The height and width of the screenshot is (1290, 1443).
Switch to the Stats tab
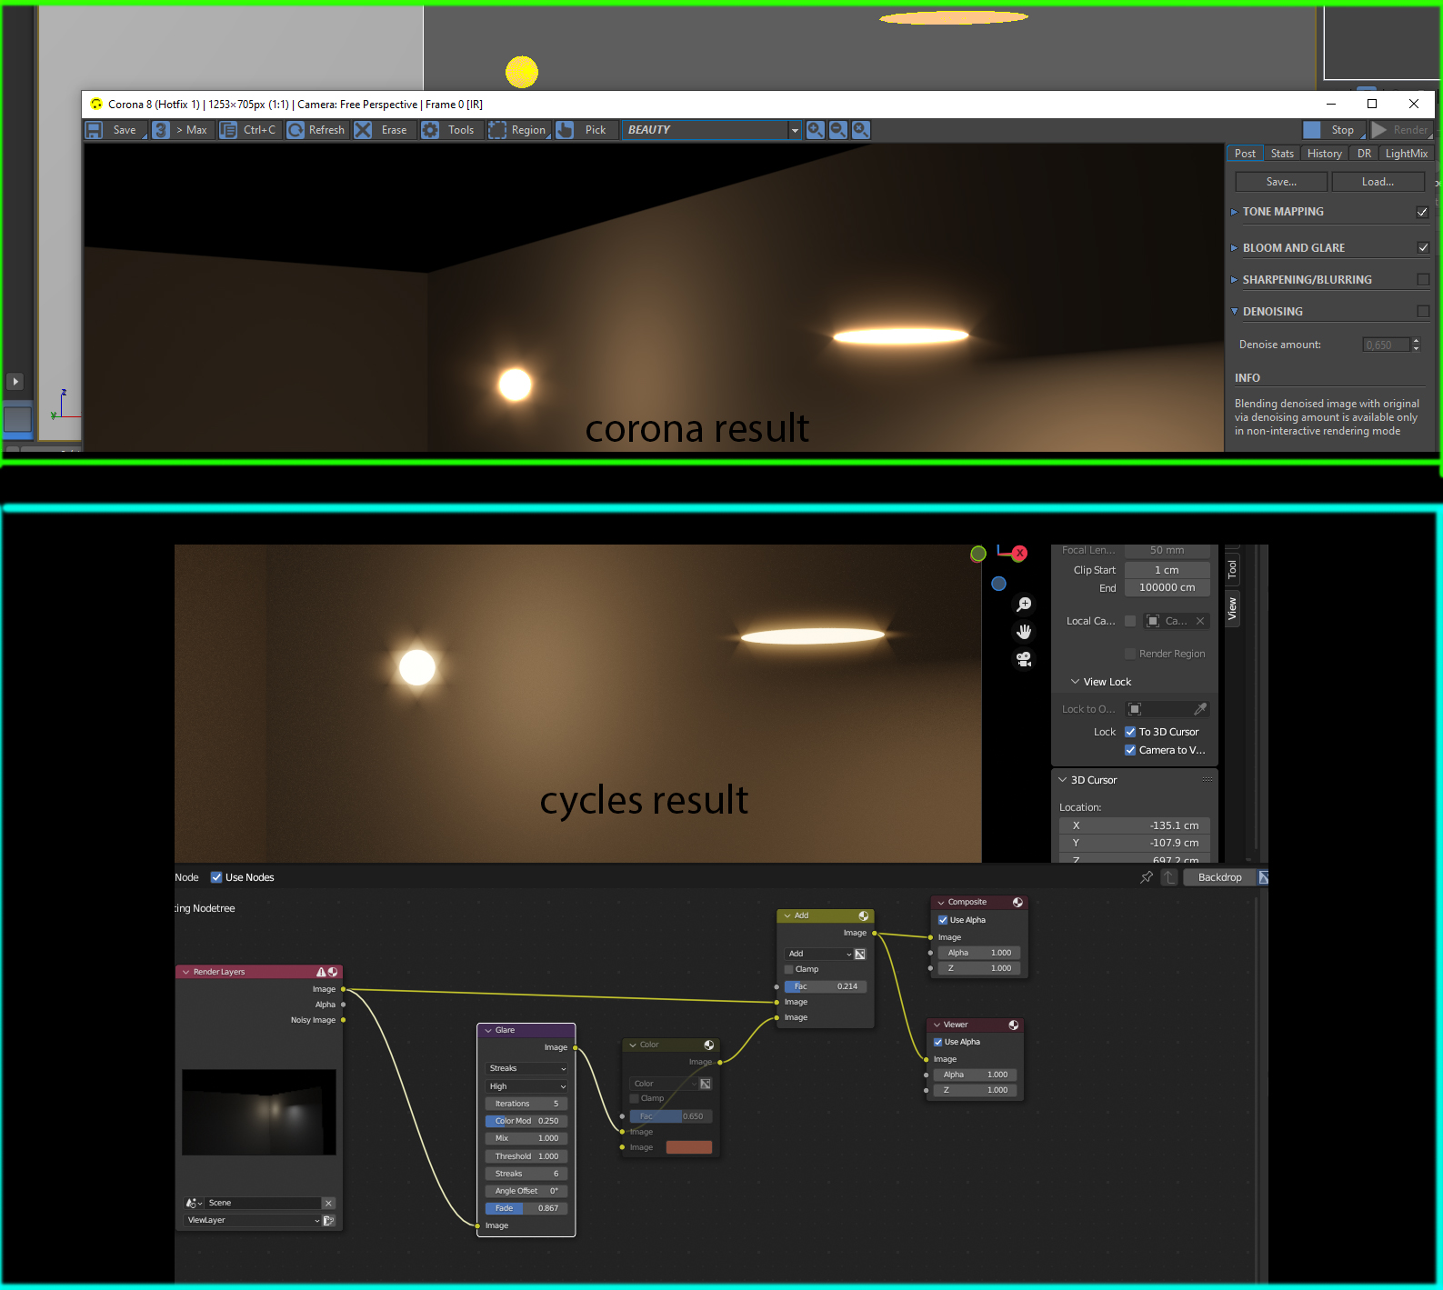(x=1282, y=154)
